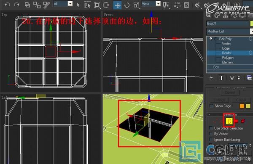Select the Element sub-object selection icon
The height and width of the screenshot is (164, 253).
click(x=243, y=121)
